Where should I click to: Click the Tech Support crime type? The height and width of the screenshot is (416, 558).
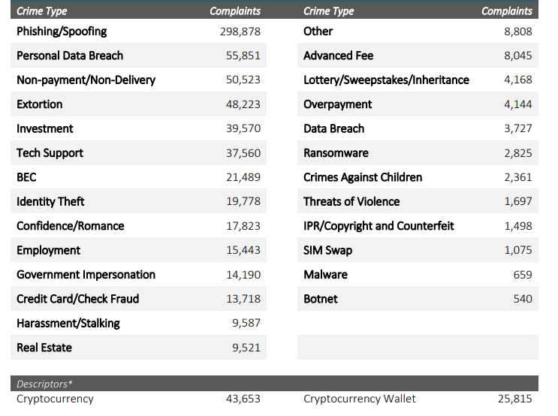(x=50, y=153)
